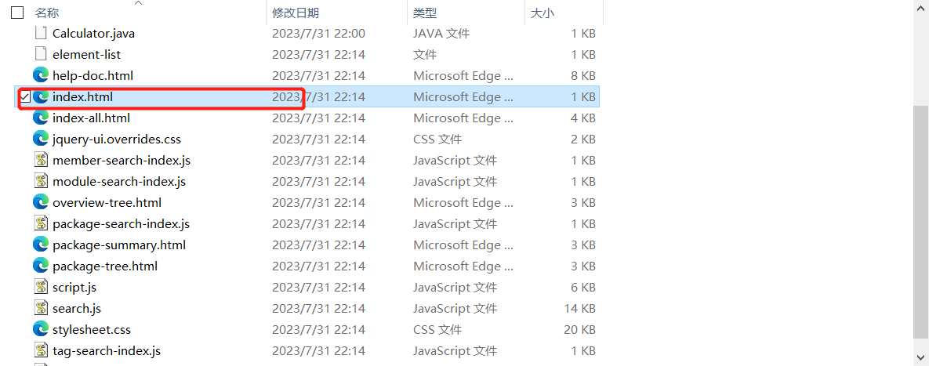Click the script icon beside script.js
This screenshot has height=366, width=929.
40,287
